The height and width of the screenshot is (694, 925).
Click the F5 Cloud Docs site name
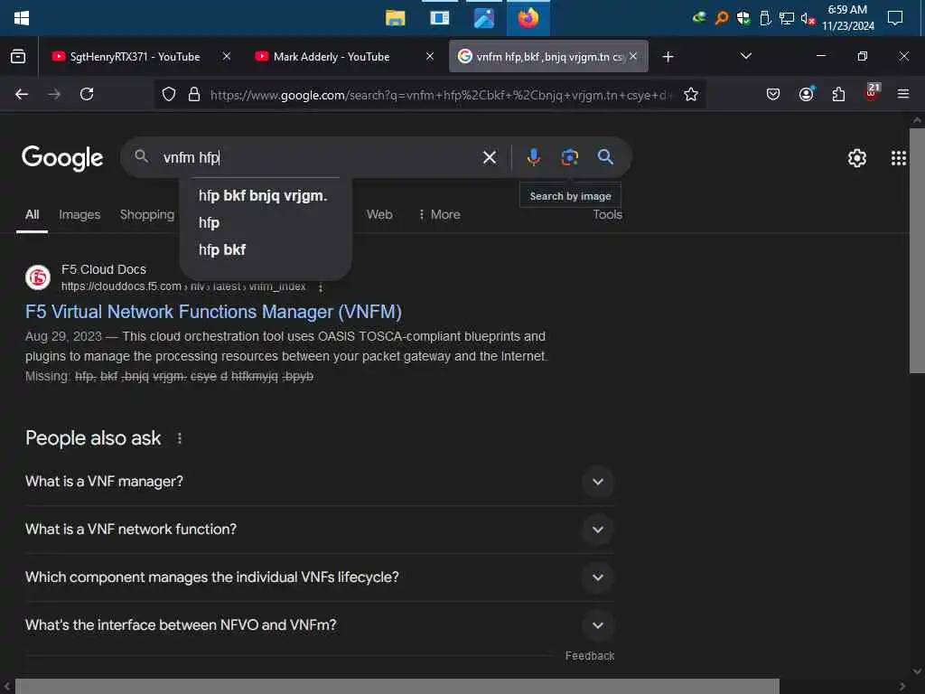point(104,269)
